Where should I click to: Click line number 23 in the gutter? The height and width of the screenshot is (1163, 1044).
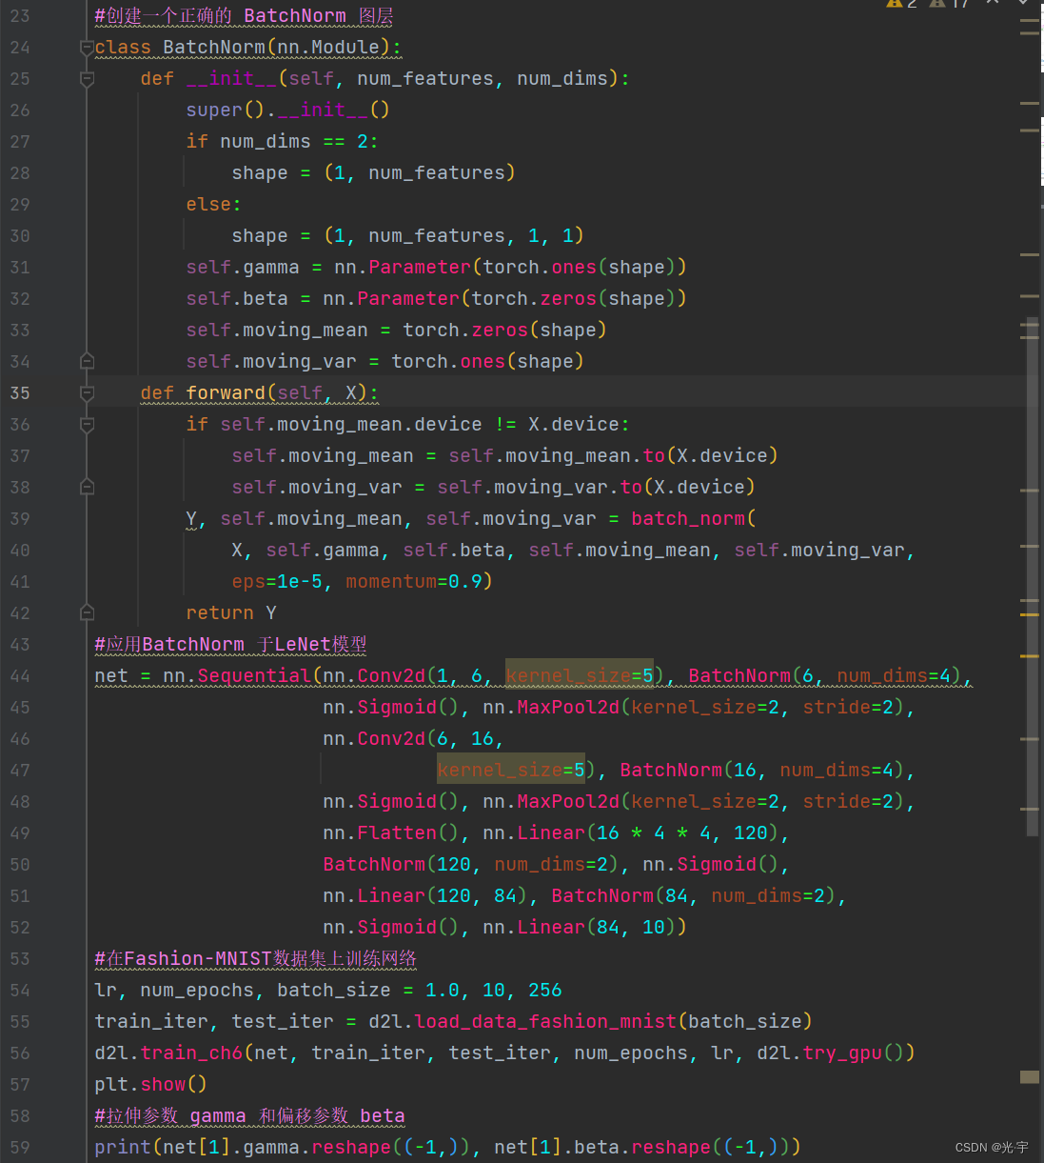20,16
